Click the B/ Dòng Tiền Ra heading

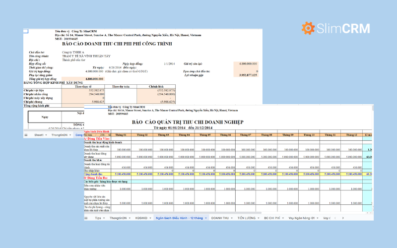[x=96, y=178]
